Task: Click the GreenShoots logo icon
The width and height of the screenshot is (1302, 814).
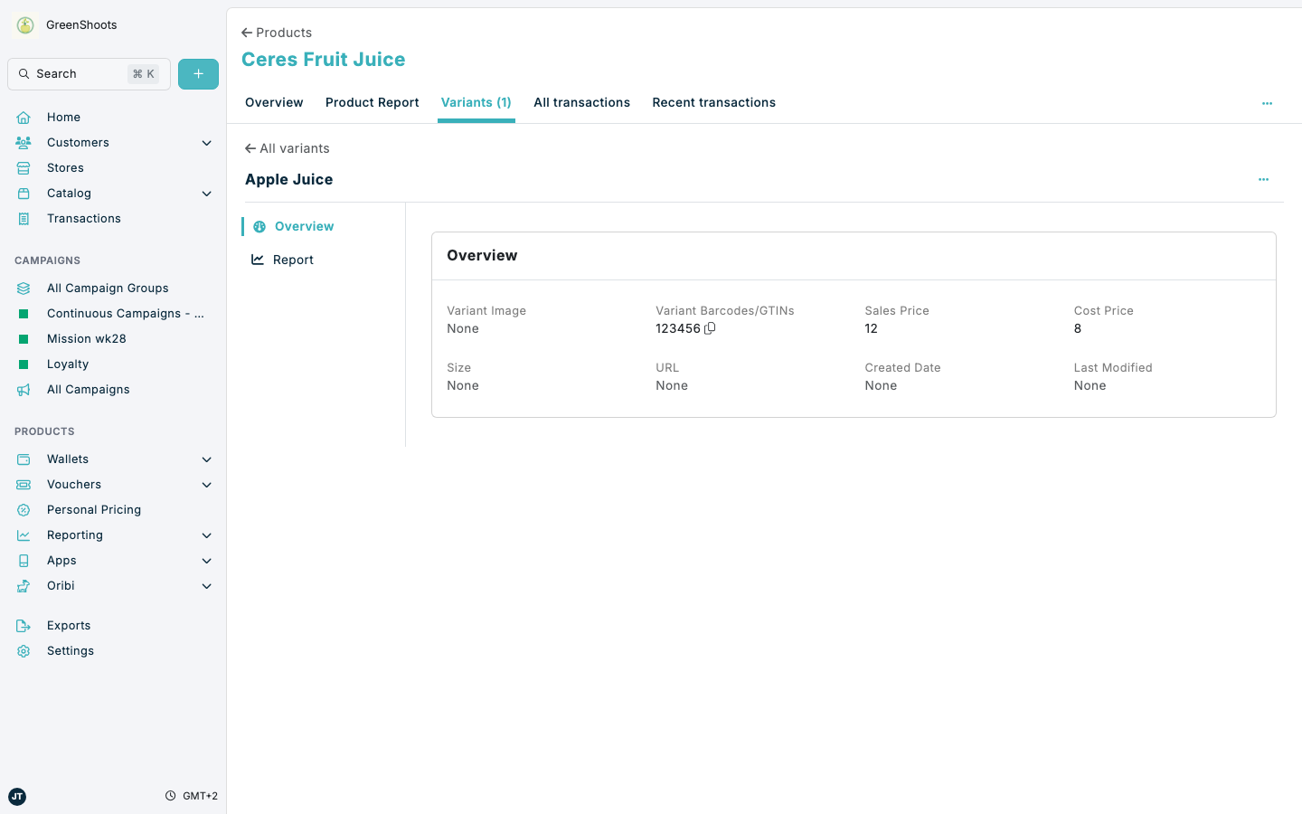Action: click(x=24, y=24)
